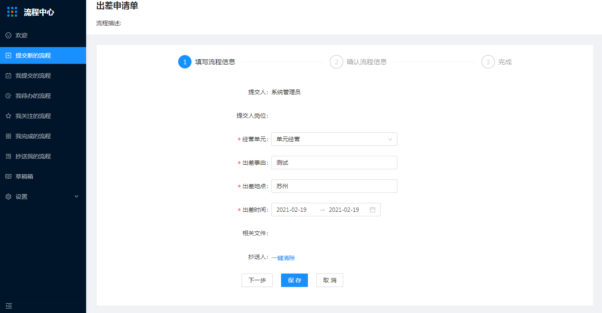This screenshot has width=602, height=313.
Task: Click the 抄送人: label
Action: click(258, 257)
